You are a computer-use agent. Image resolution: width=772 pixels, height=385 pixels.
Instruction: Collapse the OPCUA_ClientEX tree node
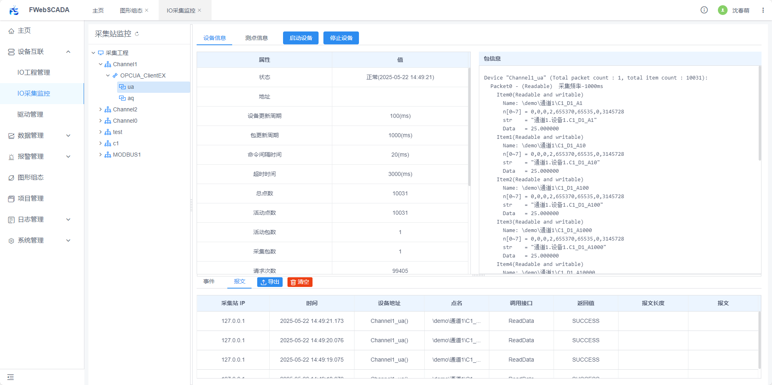tap(108, 75)
